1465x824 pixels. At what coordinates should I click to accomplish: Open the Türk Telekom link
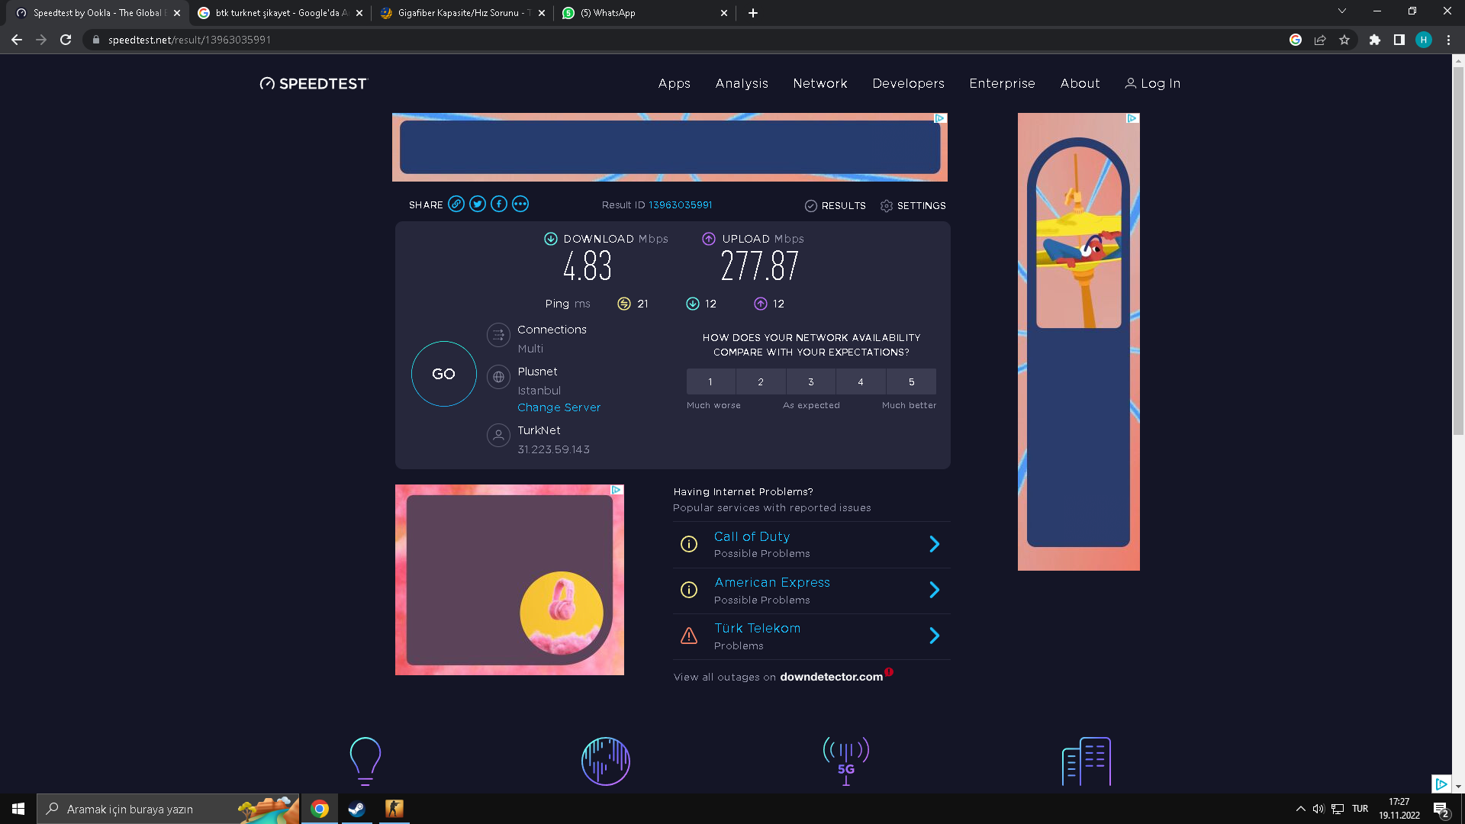click(757, 629)
